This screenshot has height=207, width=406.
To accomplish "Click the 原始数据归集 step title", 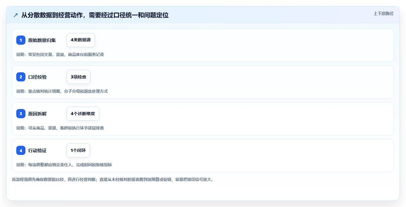I will tap(42, 40).
